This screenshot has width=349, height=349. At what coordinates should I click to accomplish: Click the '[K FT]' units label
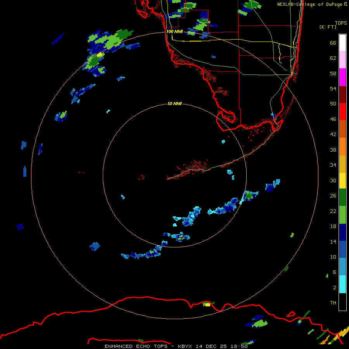click(x=328, y=27)
